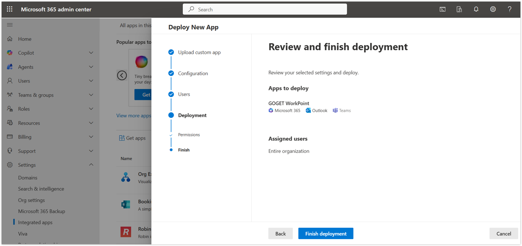The width and height of the screenshot is (522, 246).
Task: Collapse the Settings chevron
Action: 91,165
